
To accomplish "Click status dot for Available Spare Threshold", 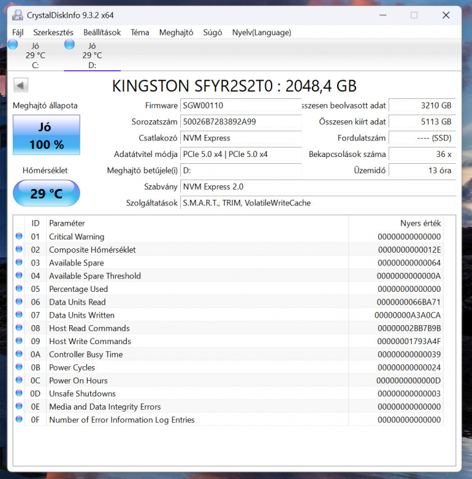I will 19,275.
